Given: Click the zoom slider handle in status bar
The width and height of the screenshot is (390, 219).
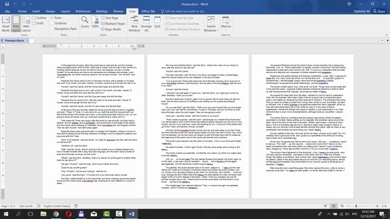Looking at the screenshot, I should (x=356, y=206).
